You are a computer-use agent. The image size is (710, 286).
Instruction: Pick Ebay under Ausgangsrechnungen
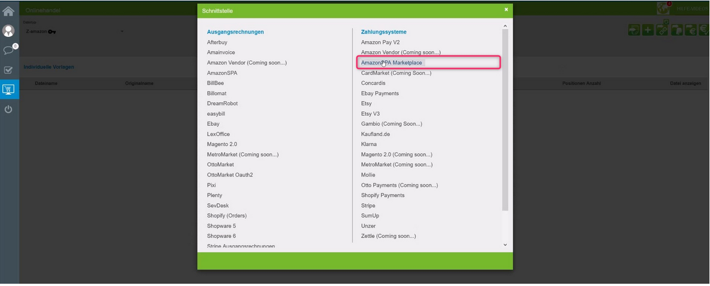pos(213,124)
